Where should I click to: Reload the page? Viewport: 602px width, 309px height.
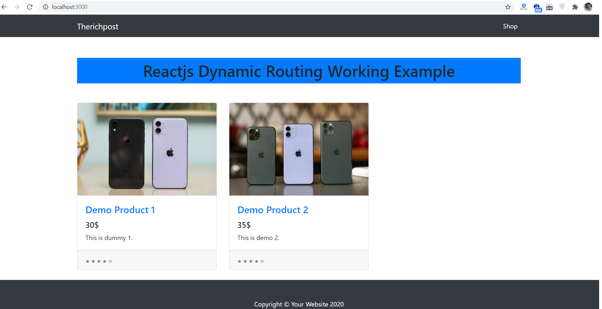(x=30, y=7)
